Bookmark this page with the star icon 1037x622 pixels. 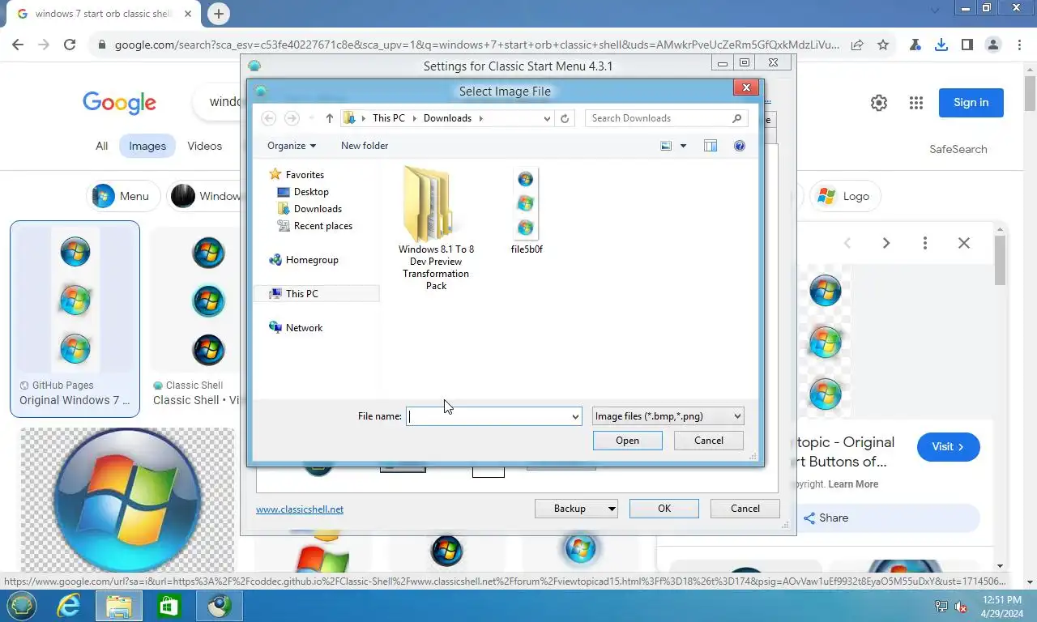(x=883, y=45)
